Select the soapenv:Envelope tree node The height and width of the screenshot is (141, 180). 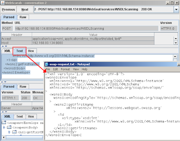(x=25, y=123)
